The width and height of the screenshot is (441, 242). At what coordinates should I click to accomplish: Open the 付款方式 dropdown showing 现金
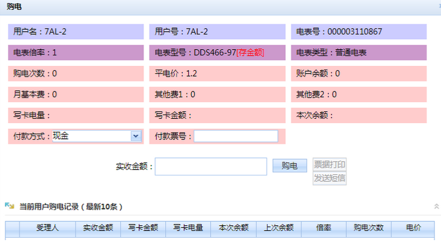(x=97, y=136)
